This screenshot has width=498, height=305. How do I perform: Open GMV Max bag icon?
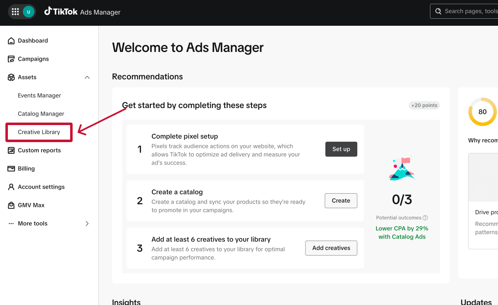click(x=11, y=205)
